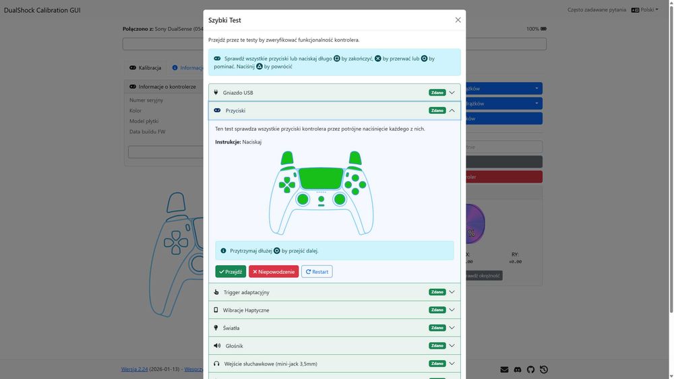Click the Restart button
Viewport: 674px width, 379px height.
(x=317, y=272)
